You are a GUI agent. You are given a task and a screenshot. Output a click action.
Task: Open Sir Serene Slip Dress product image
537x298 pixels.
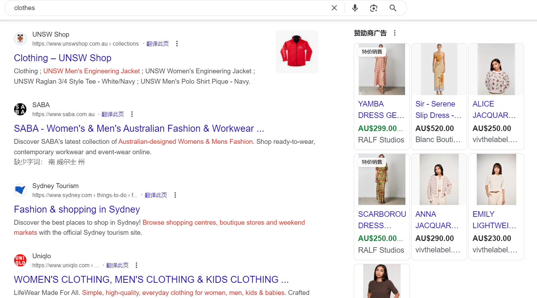coord(439,69)
